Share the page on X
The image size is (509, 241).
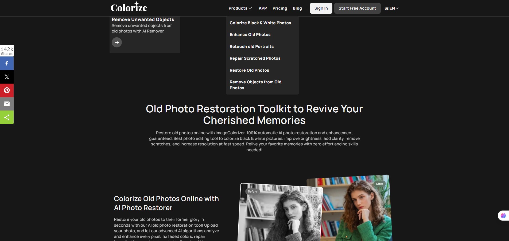[x=7, y=77]
